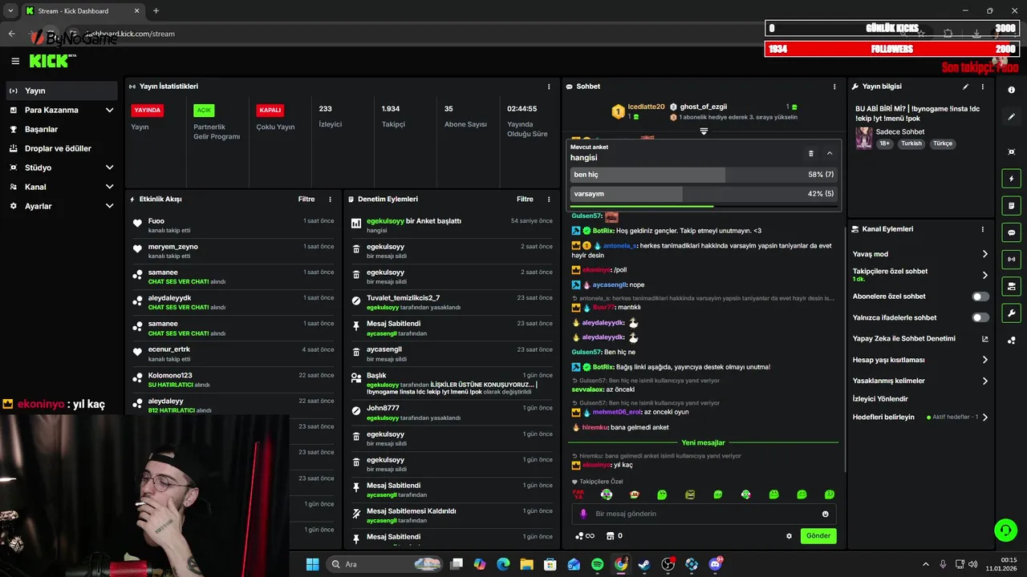Expand the Kanal sidebar section
The image size is (1027, 577).
[x=61, y=187]
